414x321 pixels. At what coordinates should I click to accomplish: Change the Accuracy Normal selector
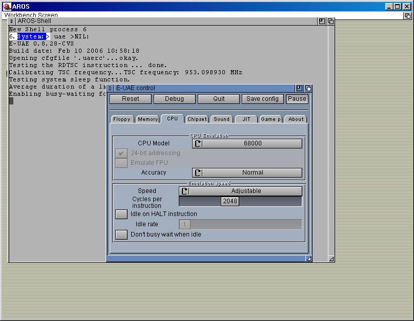pos(247,173)
